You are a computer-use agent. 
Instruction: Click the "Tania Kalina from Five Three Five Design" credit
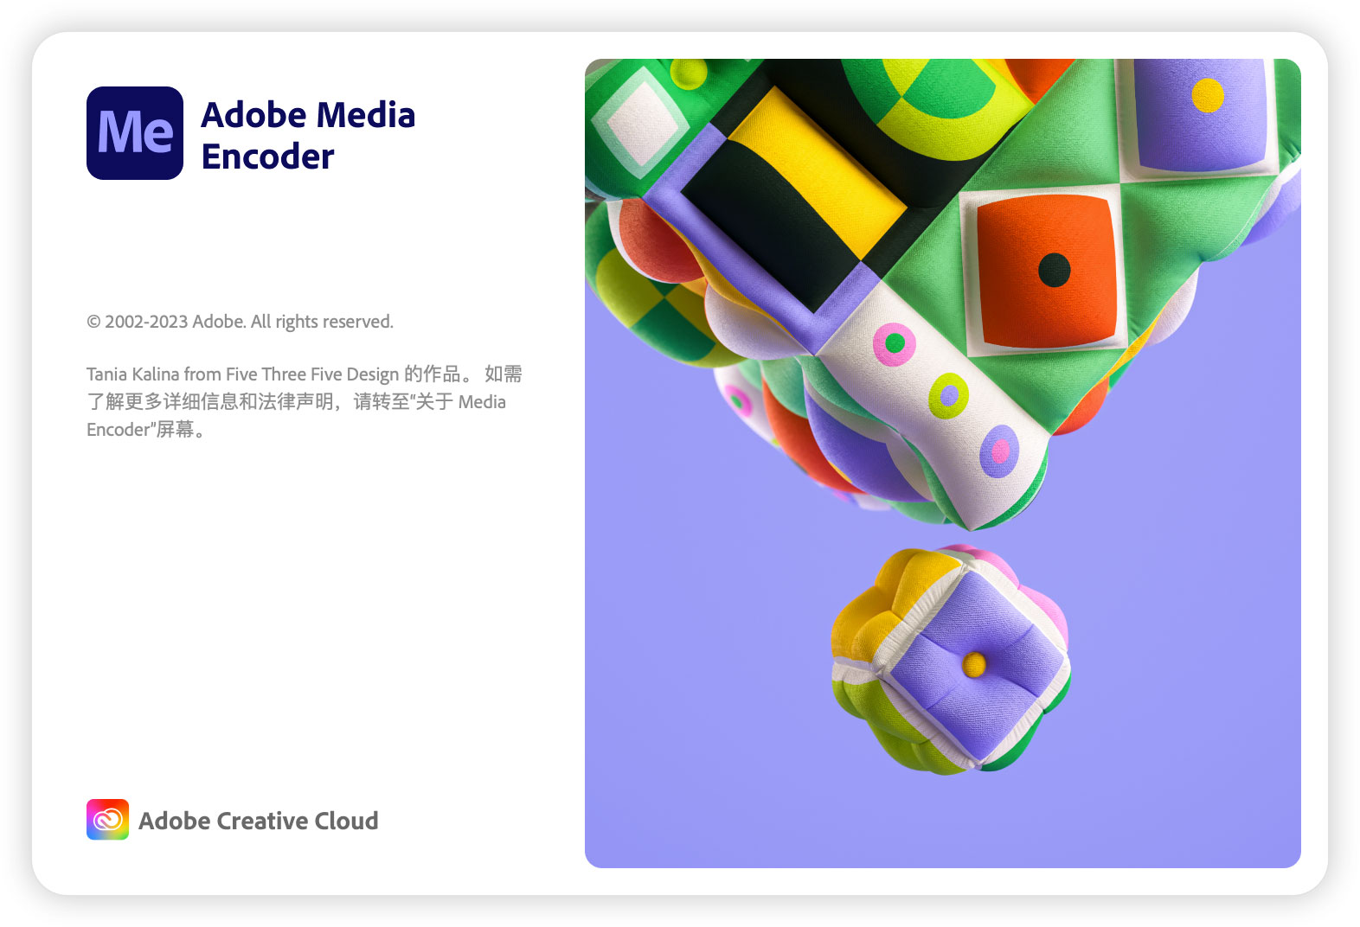click(242, 374)
